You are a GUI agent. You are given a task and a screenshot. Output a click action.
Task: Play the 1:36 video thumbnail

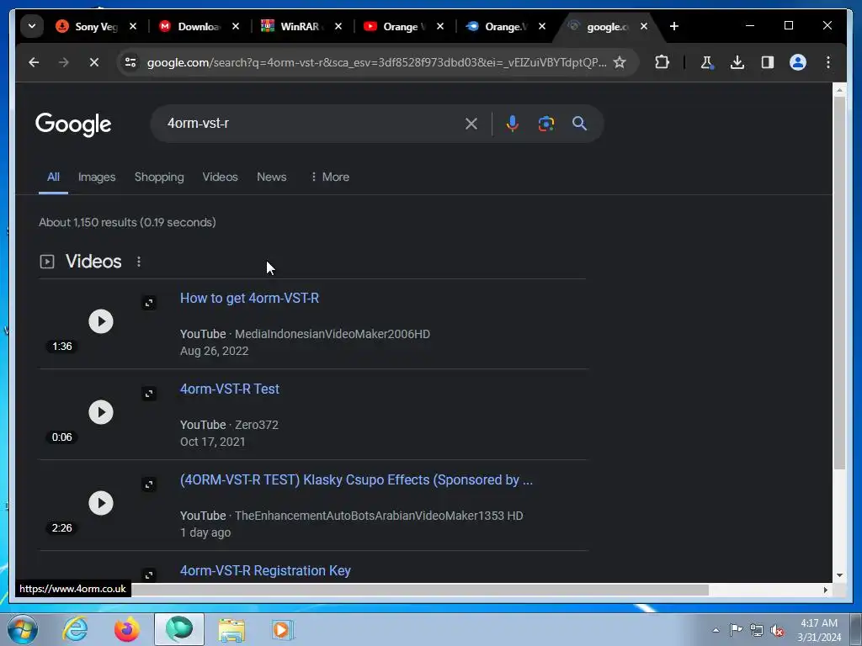click(x=101, y=321)
